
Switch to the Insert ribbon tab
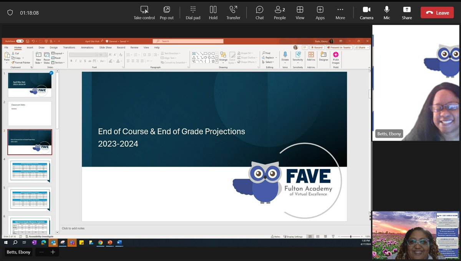(x=30, y=48)
